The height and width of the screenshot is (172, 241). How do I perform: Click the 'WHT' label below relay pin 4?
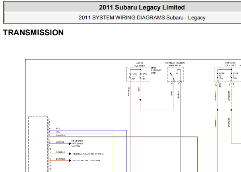click(x=171, y=93)
